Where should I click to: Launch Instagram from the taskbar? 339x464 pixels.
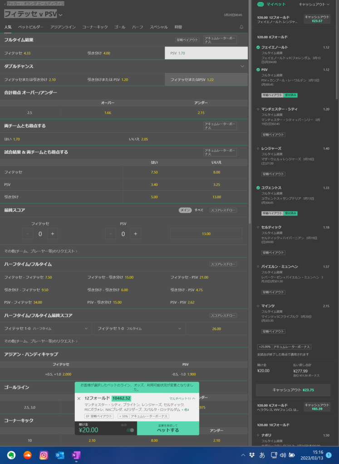44,455
